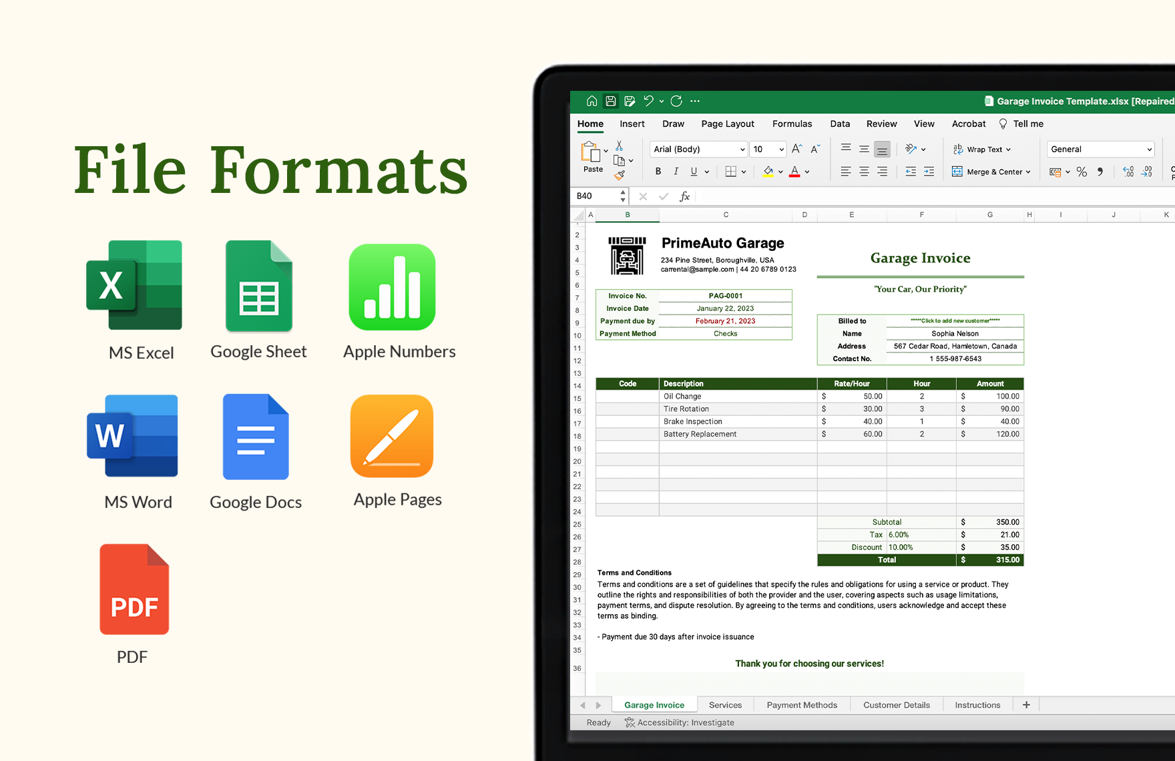Toggle Underline formatting
Screen dimensions: 1175x761
[x=694, y=172]
